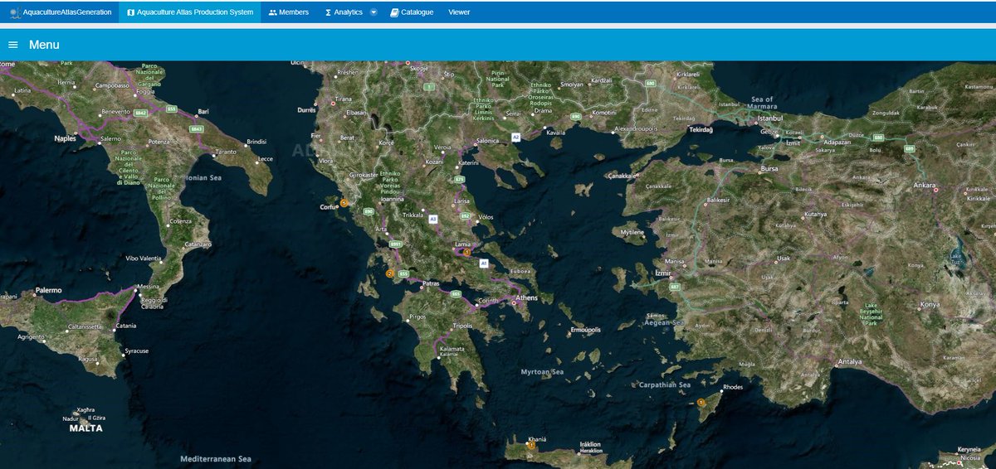Select the orange marker on Rhodes island
The height and width of the screenshot is (469, 996).
click(x=701, y=402)
